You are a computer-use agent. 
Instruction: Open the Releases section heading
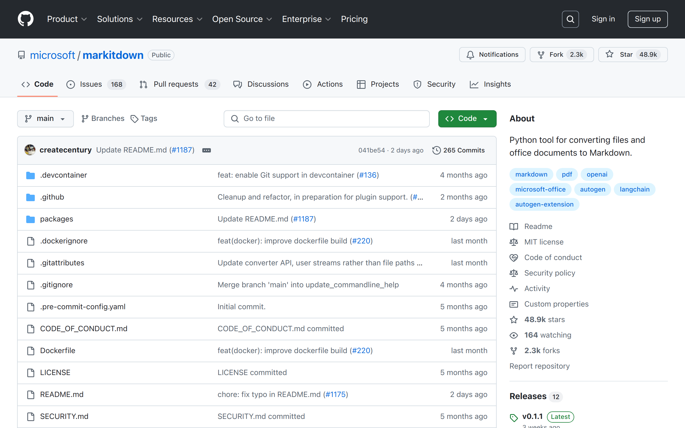pos(528,396)
